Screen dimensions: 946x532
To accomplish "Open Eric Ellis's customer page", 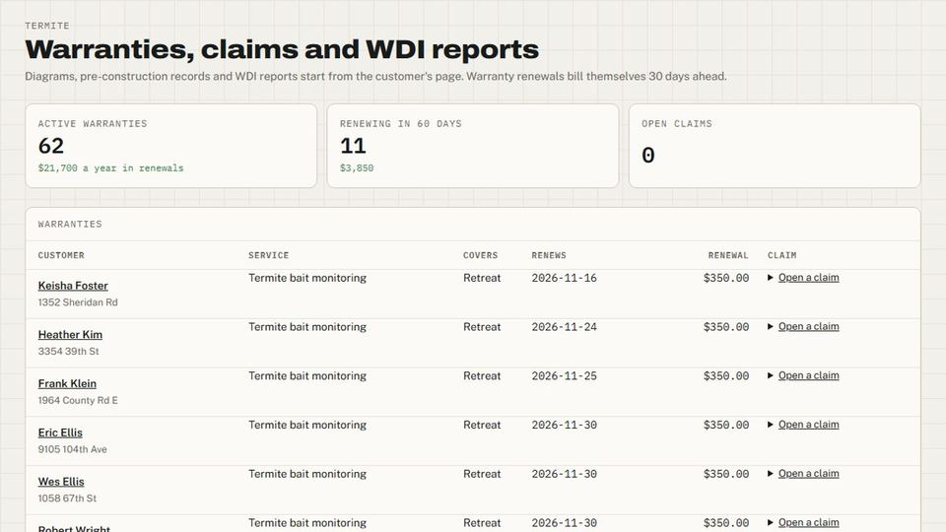I will (60, 432).
